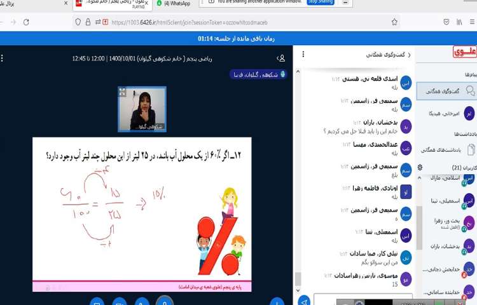This screenshot has width=477, height=305.
Task: Click the users list scroll up arrow
Action: (x=419, y=178)
